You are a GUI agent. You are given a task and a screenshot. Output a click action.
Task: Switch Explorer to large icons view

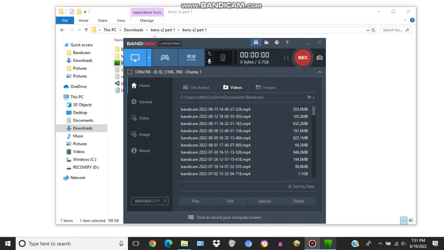[x=411, y=220]
